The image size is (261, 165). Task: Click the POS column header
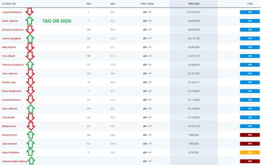(x=88, y=4)
